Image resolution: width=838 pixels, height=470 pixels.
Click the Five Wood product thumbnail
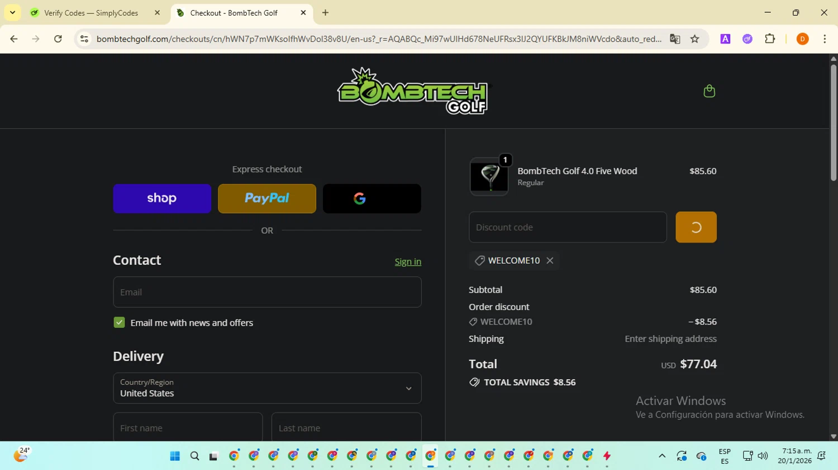click(x=489, y=177)
